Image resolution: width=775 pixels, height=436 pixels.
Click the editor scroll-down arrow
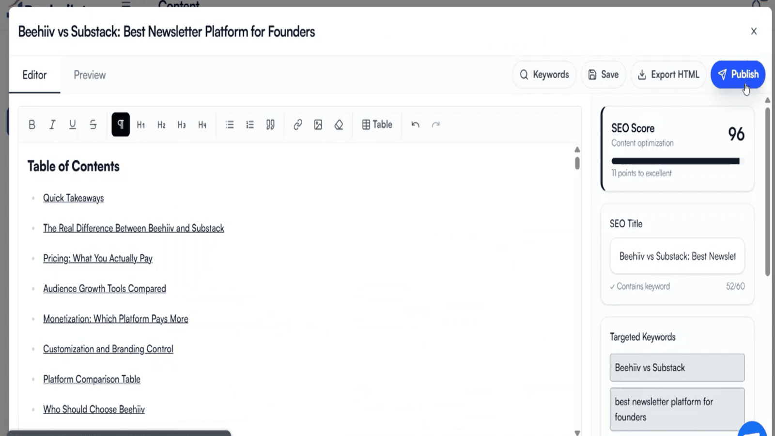pyautogui.click(x=577, y=433)
